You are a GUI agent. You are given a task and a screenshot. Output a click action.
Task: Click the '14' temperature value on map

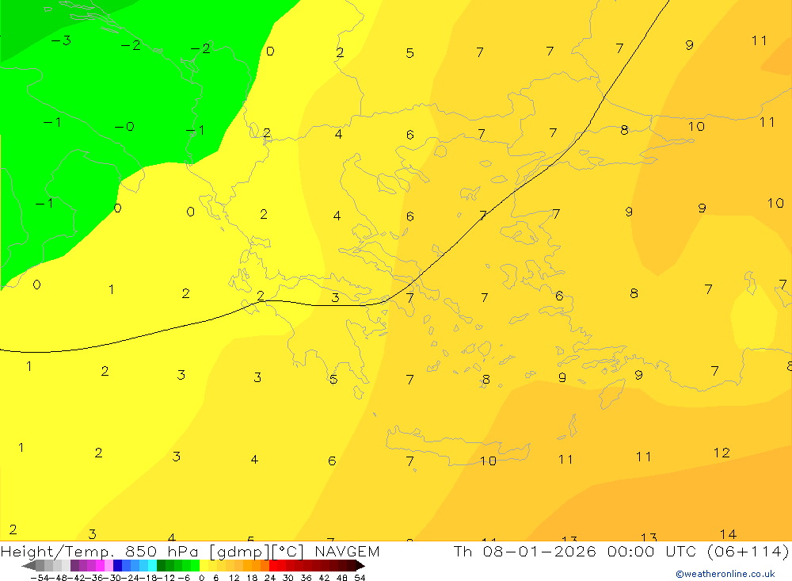[728, 534]
